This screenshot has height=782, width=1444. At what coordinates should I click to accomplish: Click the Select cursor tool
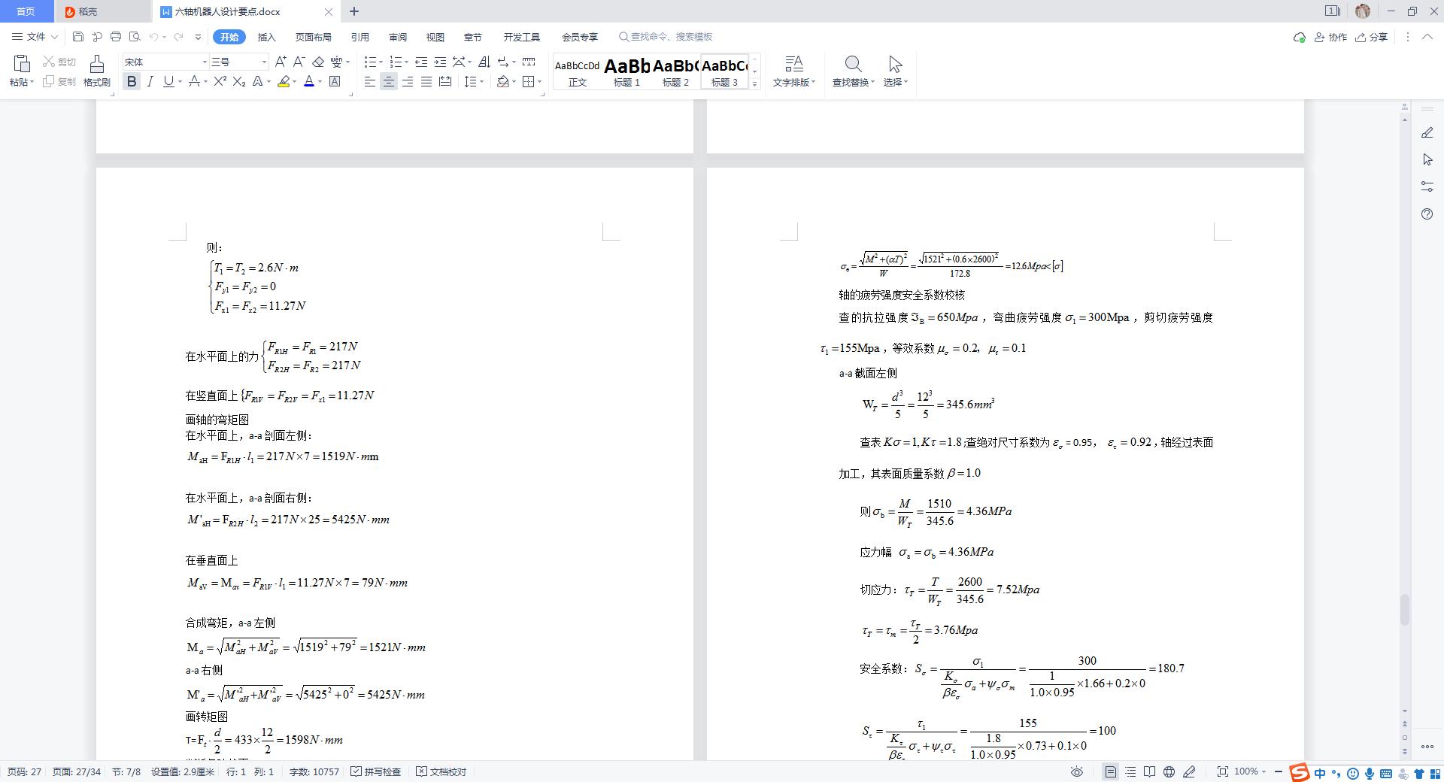coord(895,64)
